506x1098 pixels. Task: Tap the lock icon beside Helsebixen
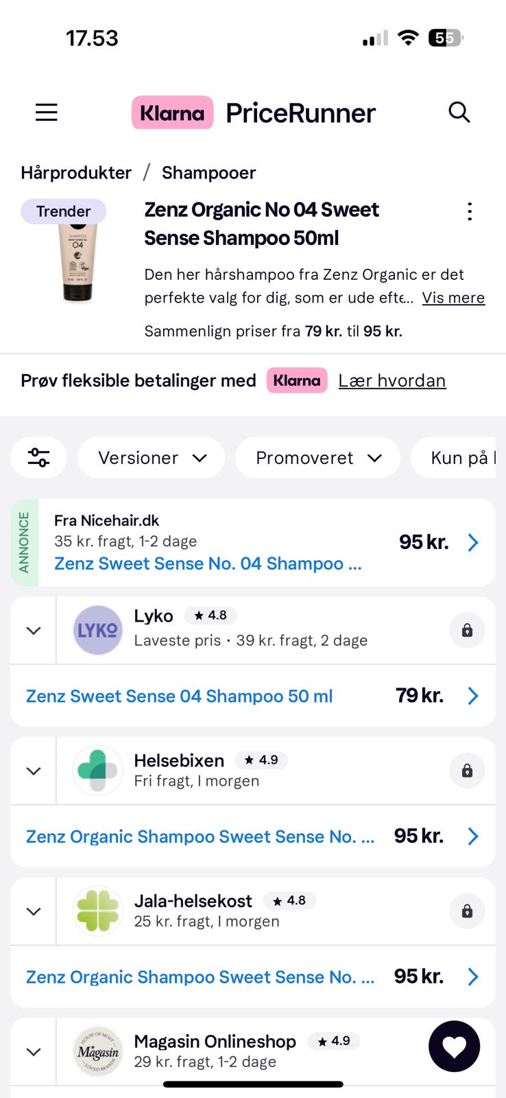[467, 771]
